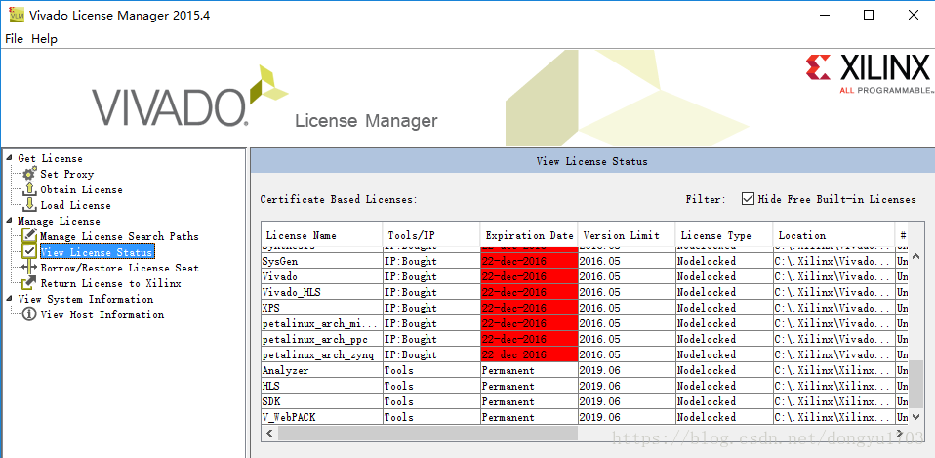Toggle Hide Free Built-in Licenses checkbox
This screenshot has height=458, width=935.
coord(748,199)
